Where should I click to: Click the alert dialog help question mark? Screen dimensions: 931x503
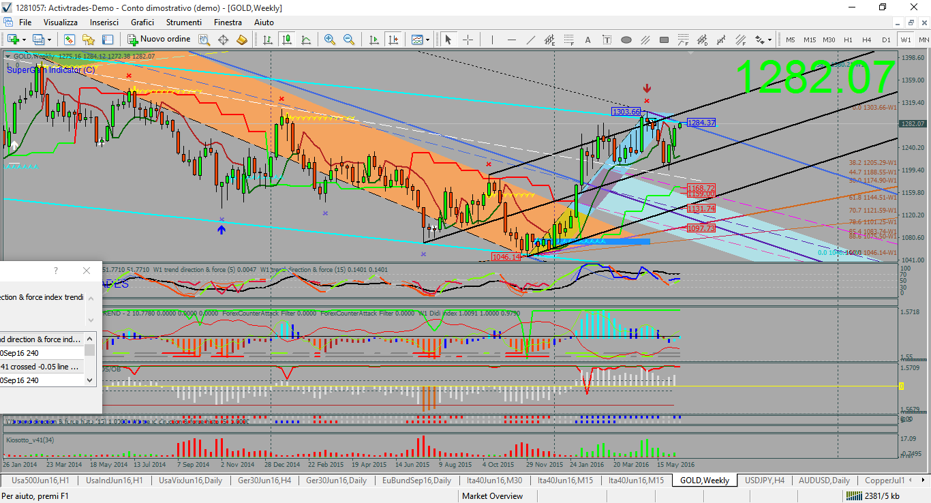coord(56,271)
